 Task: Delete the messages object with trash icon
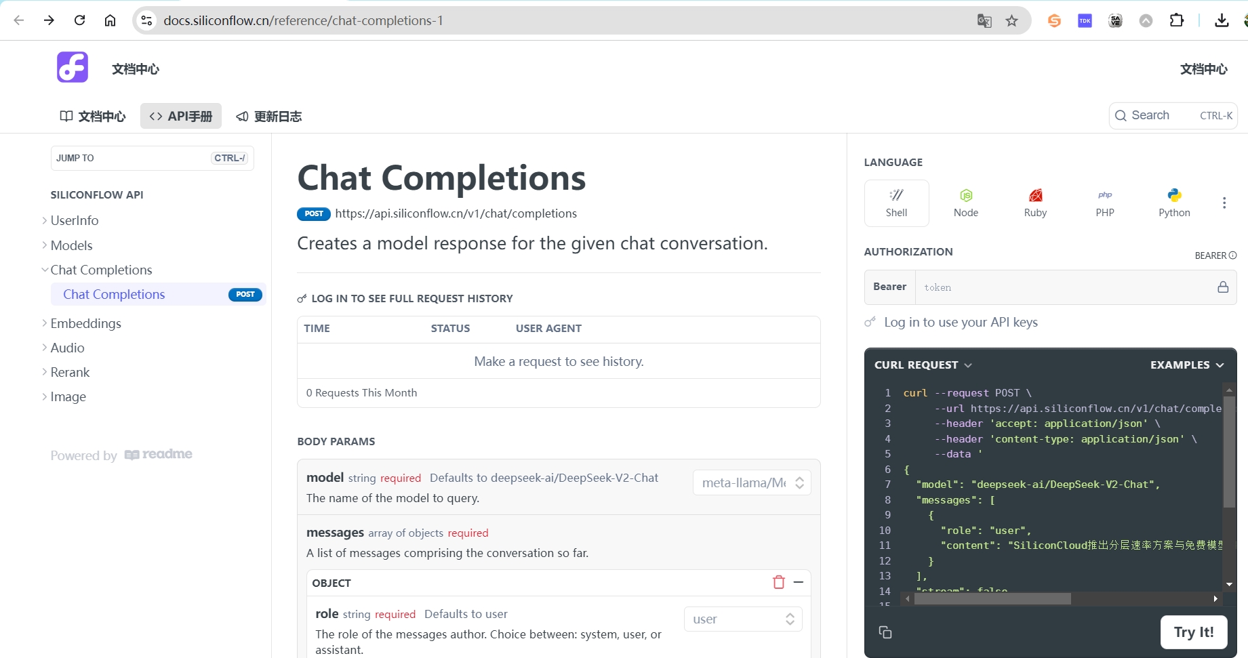(x=779, y=582)
